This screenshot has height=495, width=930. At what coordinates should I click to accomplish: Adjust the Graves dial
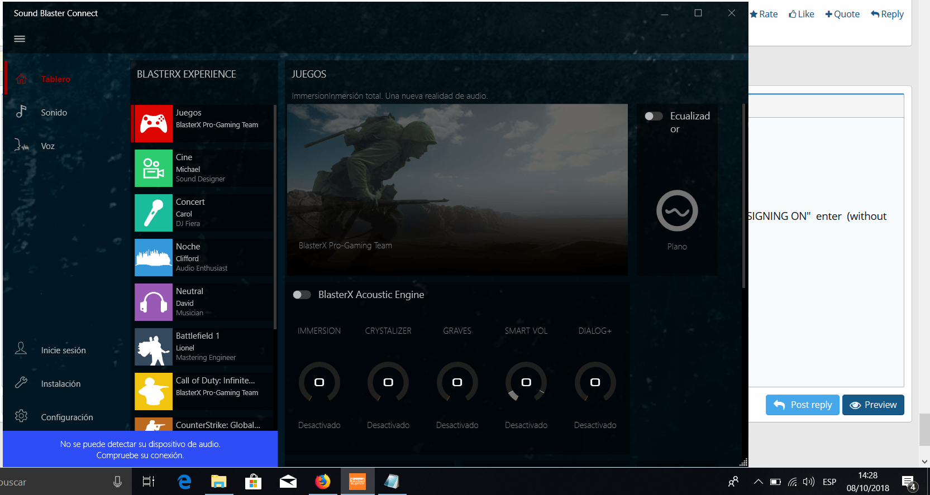coord(457,382)
